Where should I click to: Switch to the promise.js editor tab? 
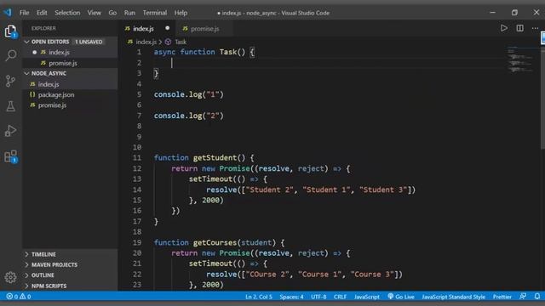pos(204,28)
